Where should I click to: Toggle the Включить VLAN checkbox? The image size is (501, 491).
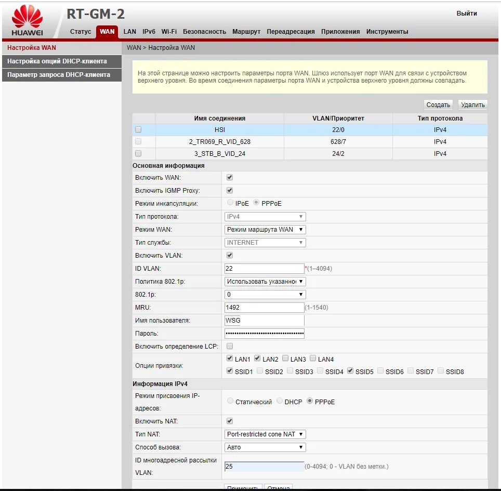[x=229, y=255]
